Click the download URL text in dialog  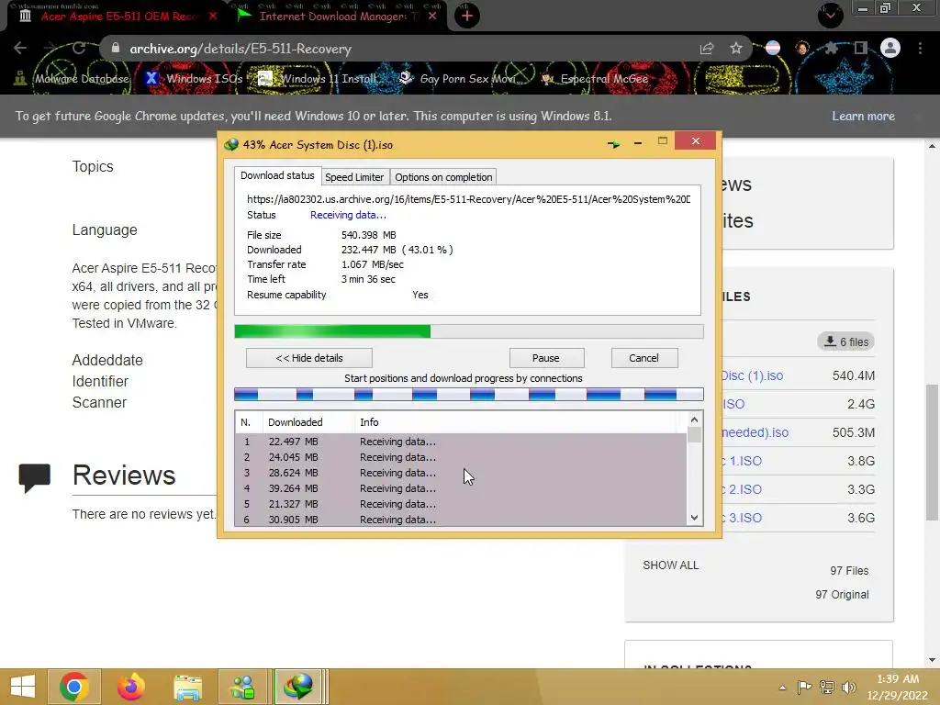click(469, 199)
